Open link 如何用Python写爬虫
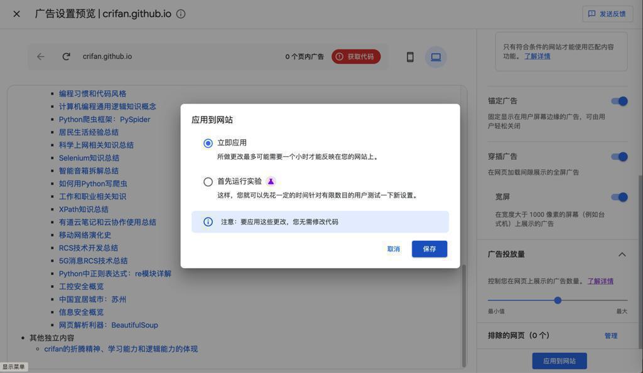 93,184
